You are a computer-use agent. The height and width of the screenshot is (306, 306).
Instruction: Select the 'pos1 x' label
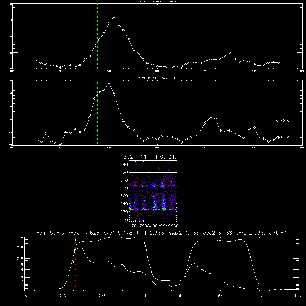(282, 136)
